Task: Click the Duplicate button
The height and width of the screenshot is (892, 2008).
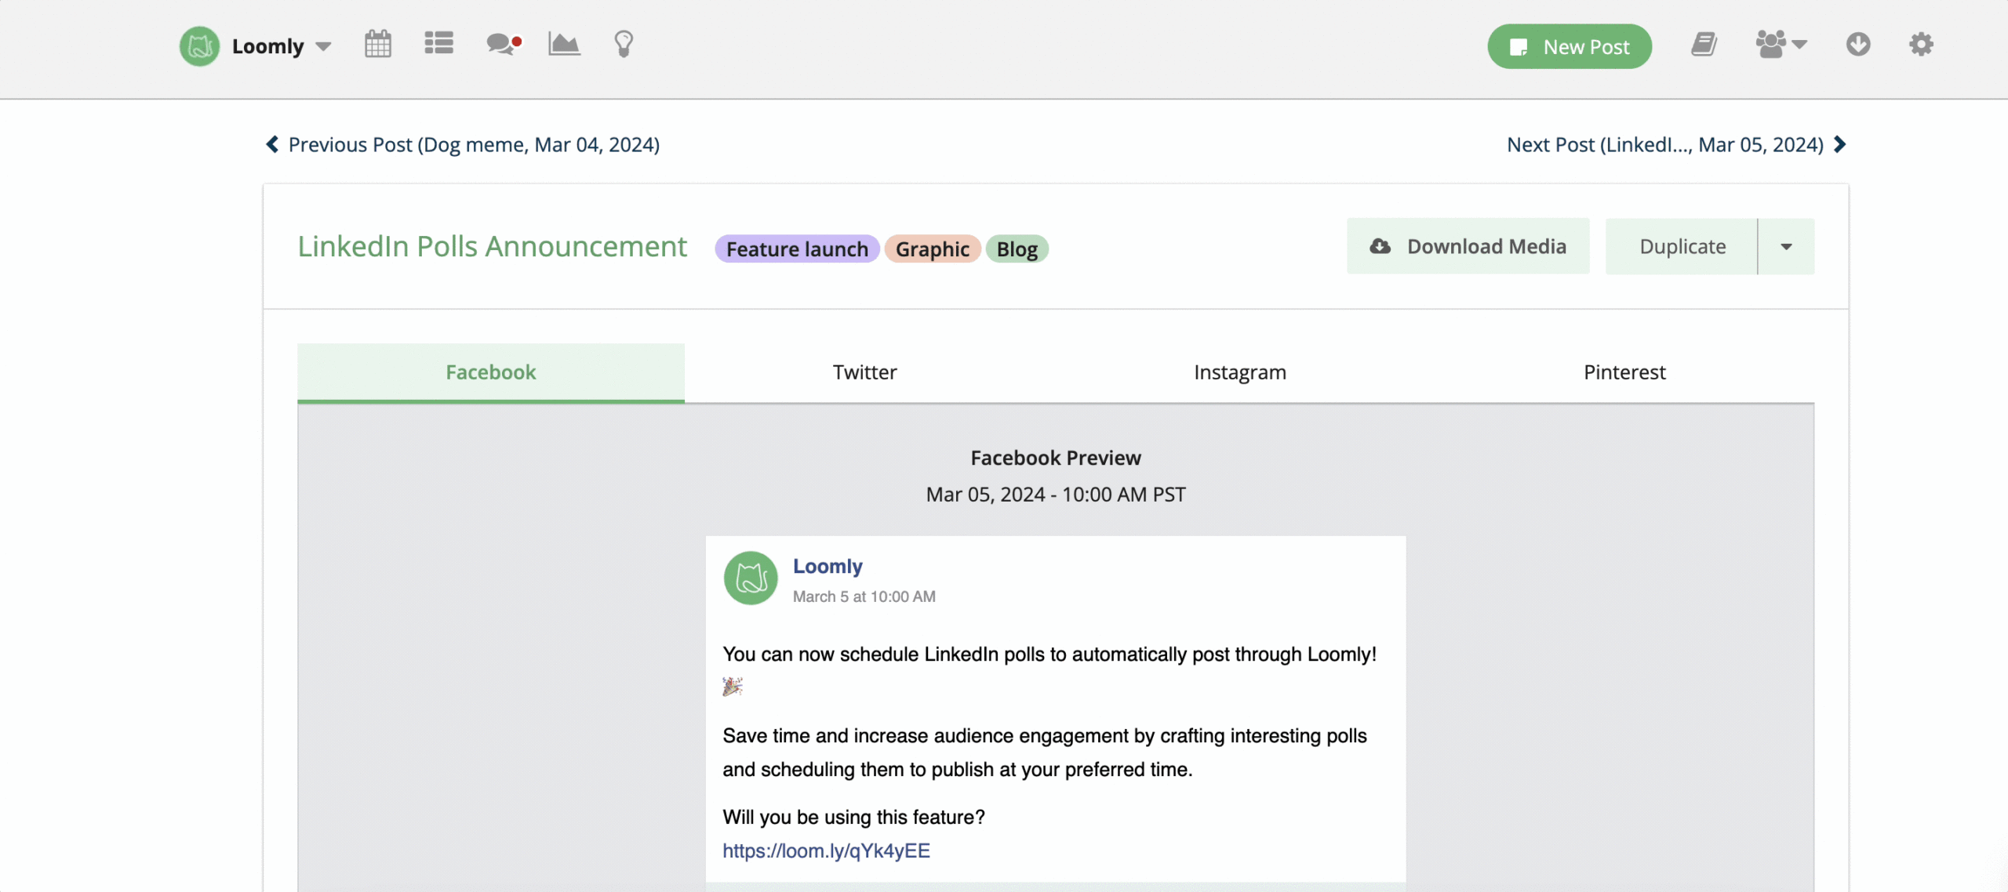Action: point(1682,247)
